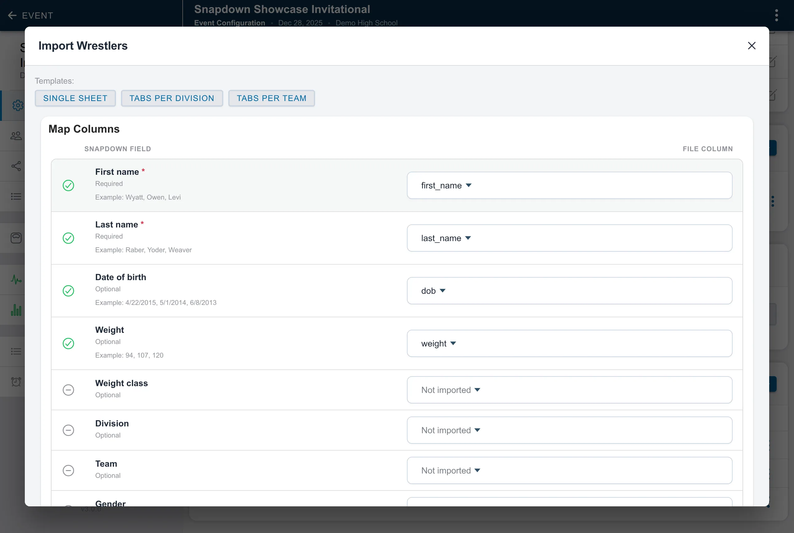Viewport: 794px width, 533px height.
Task: Click the Map Columns heading
Action: (84, 129)
